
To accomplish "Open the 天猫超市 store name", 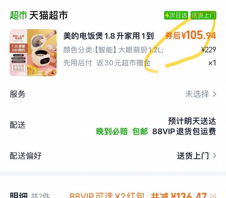I will pos(49,15).
